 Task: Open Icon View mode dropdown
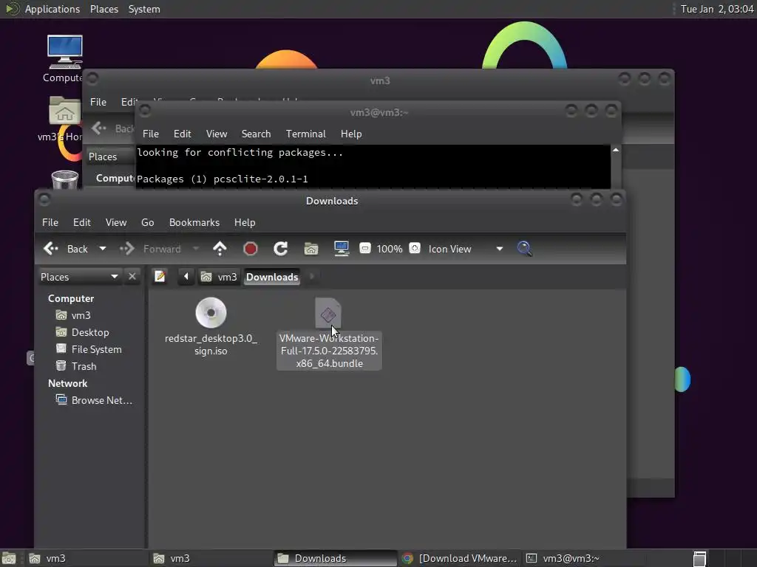(465, 249)
